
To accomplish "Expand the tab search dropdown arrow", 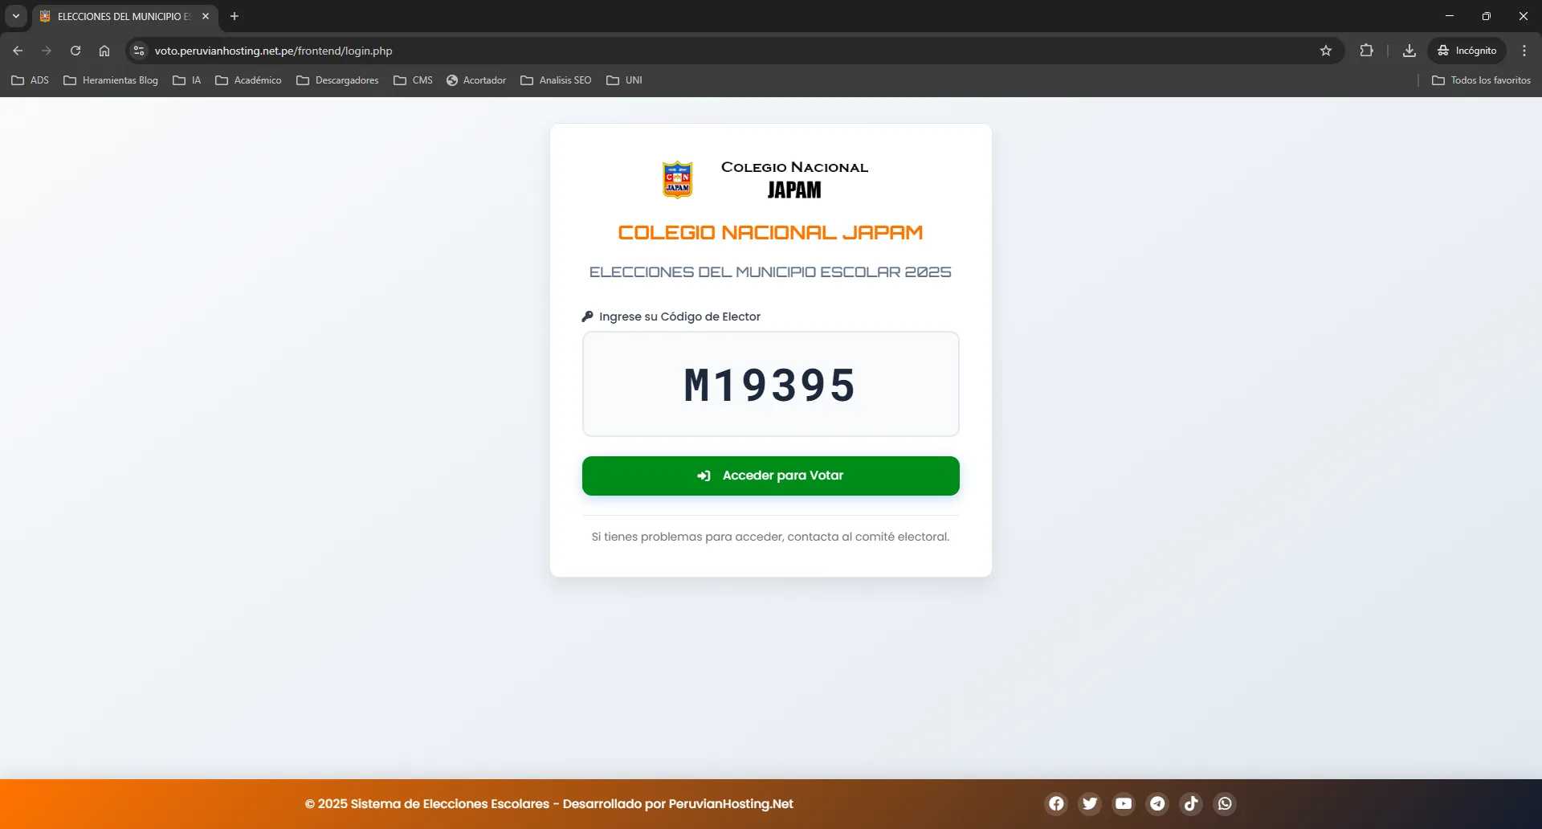I will point(15,16).
